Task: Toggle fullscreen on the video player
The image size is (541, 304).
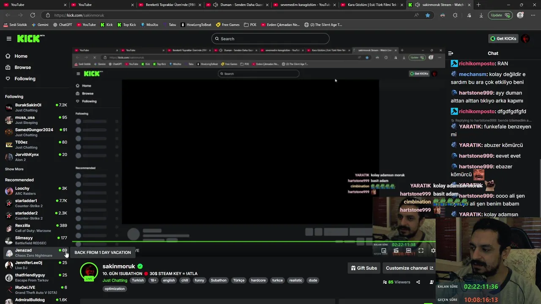Action: click(421, 250)
